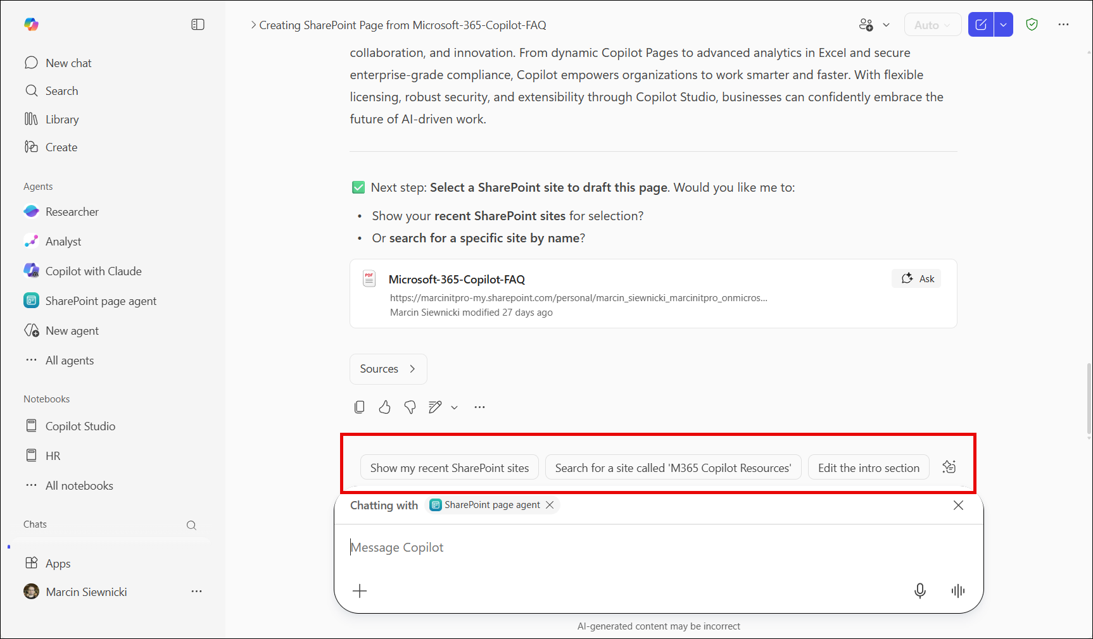Click 'Show my recent SharePoint sites' suggestion
This screenshot has width=1093, height=639.
coord(449,468)
